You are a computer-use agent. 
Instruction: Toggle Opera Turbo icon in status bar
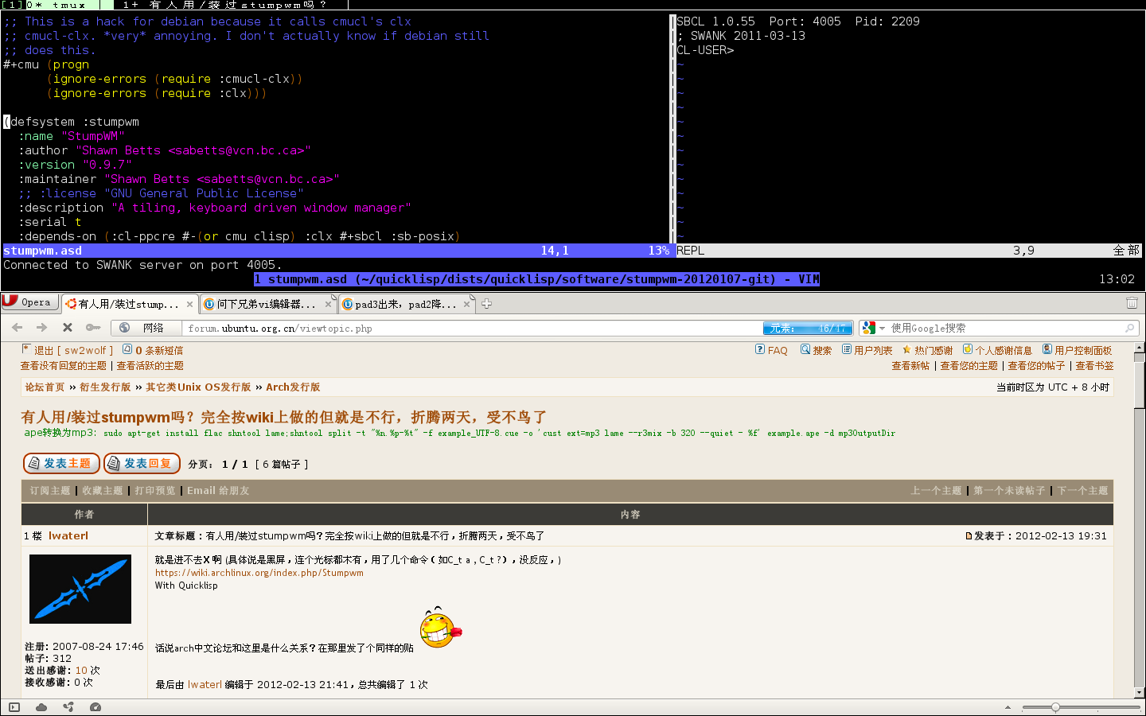(95, 707)
